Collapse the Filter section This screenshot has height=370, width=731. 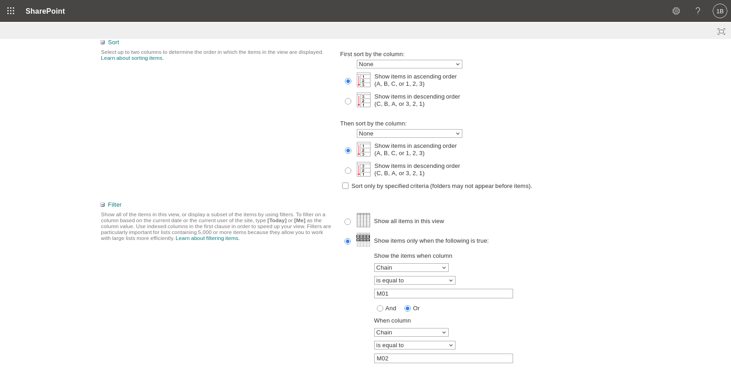point(103,205)
